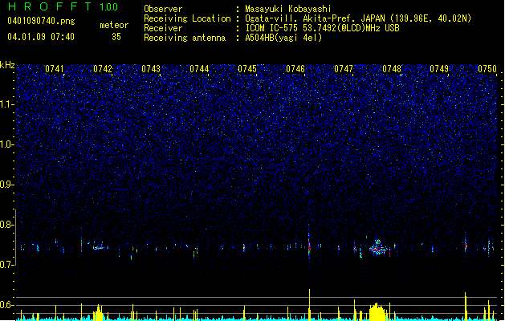The width and height of the screenshot is (505, 321).
Task: Click the Receiver label
Action: pyautogui.click(x=163, y=28)
